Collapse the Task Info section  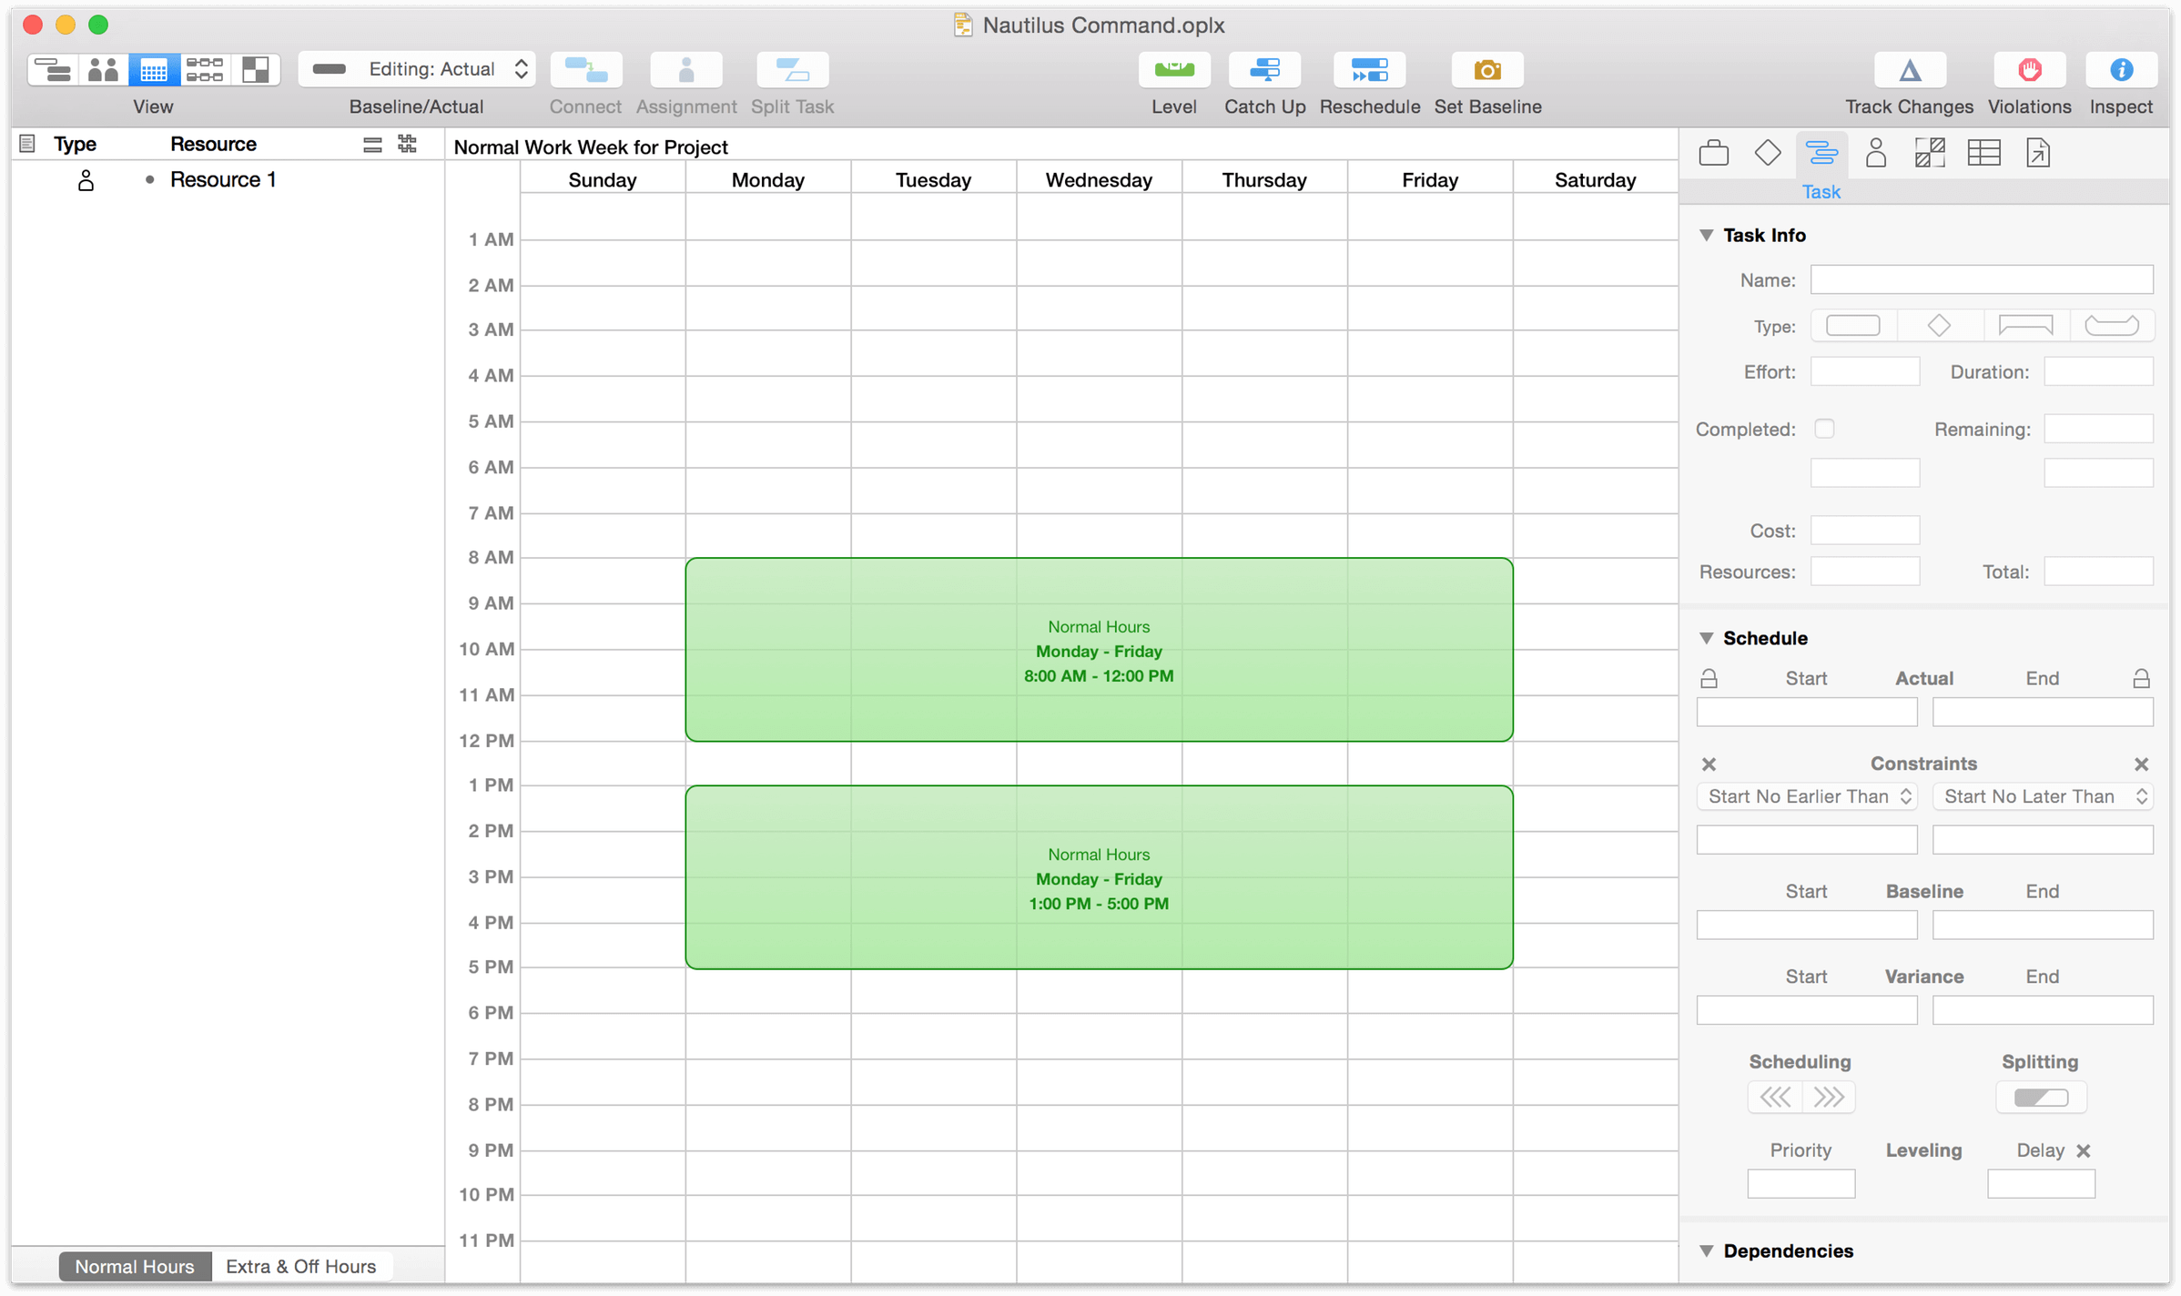pos(1707,236)
